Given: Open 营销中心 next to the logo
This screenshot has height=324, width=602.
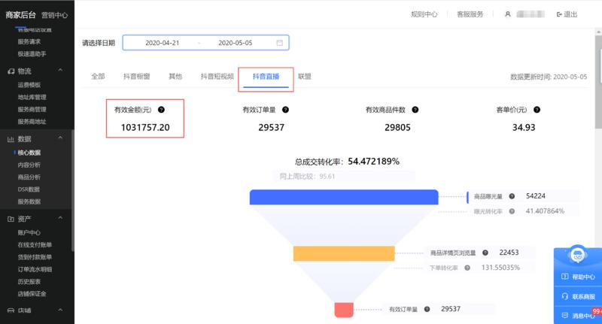Looking at the screenshot, I should click(x=54, y=15).
